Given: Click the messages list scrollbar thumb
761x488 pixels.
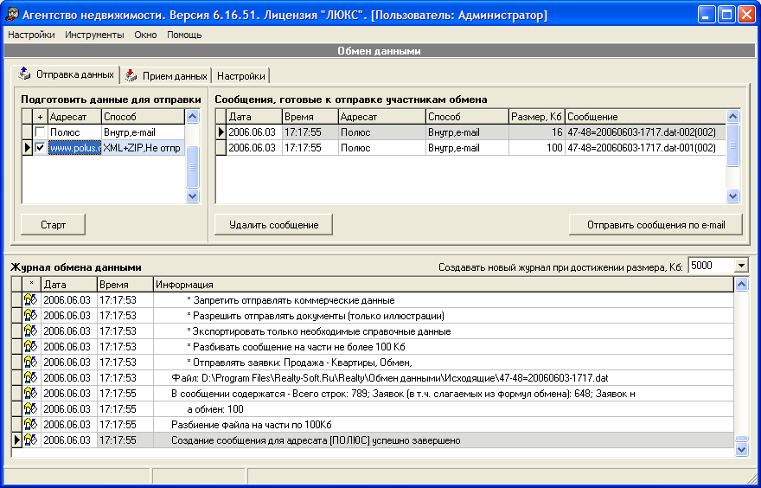Looking at the screenshot, I should coord(732,145).
